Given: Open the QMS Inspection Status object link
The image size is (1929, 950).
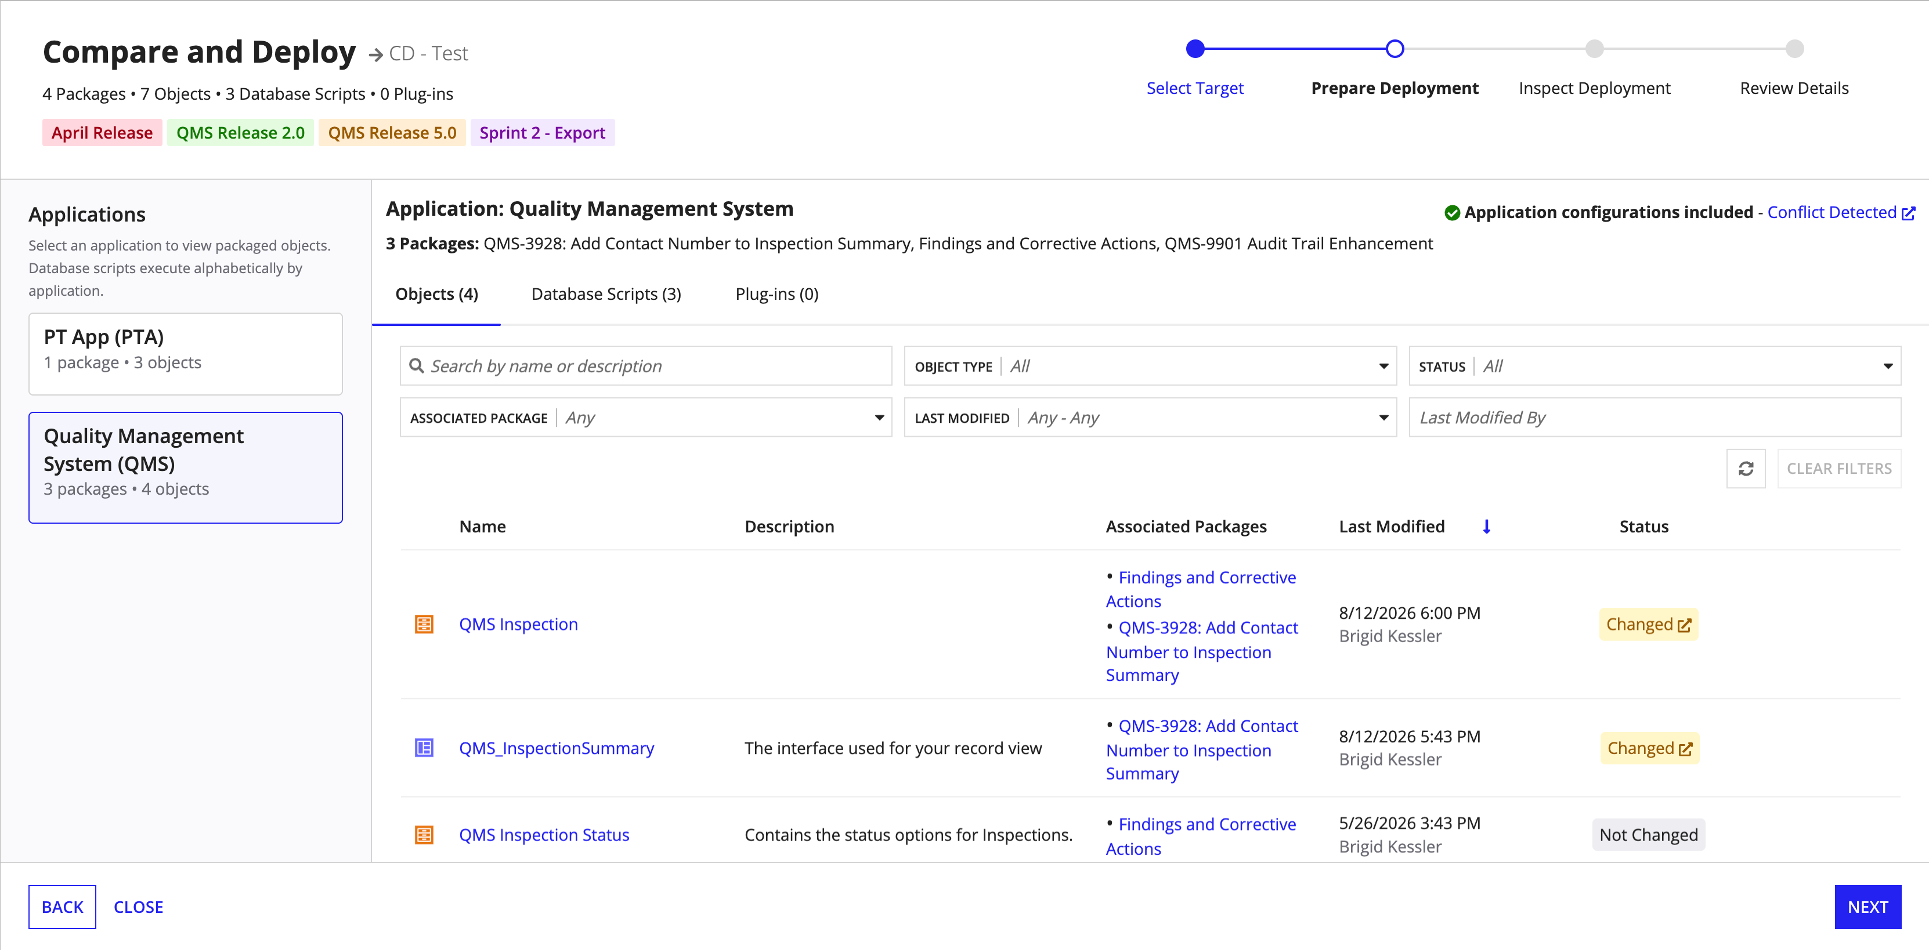Looking at the screenshot, I should [x=544, y=835].
